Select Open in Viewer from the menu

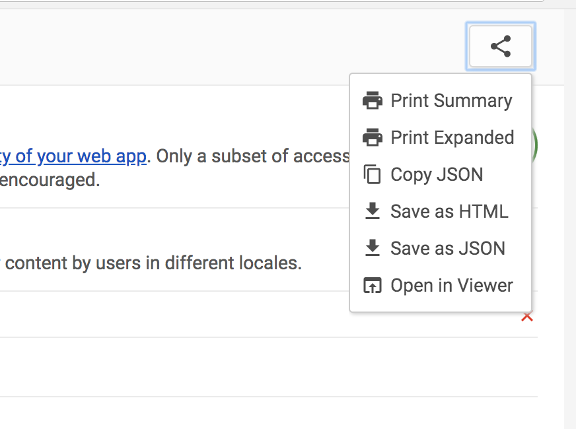pyautogui.click(x=452, y=286)
